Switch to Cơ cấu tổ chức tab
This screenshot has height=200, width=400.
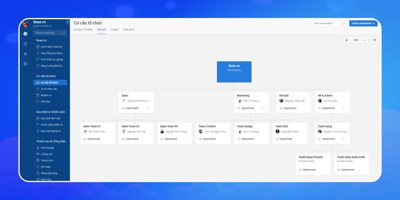pyautogui.click(x=83, y=30)
